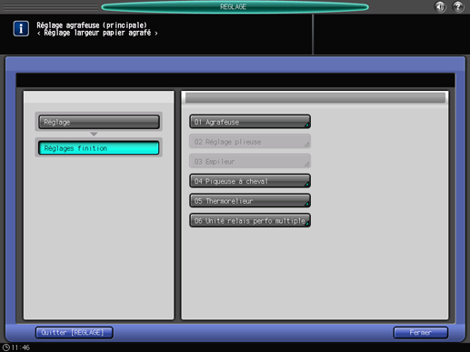Open 01 Agrafeuse submenu
The image size is (470, 352).
coord(250,122)
